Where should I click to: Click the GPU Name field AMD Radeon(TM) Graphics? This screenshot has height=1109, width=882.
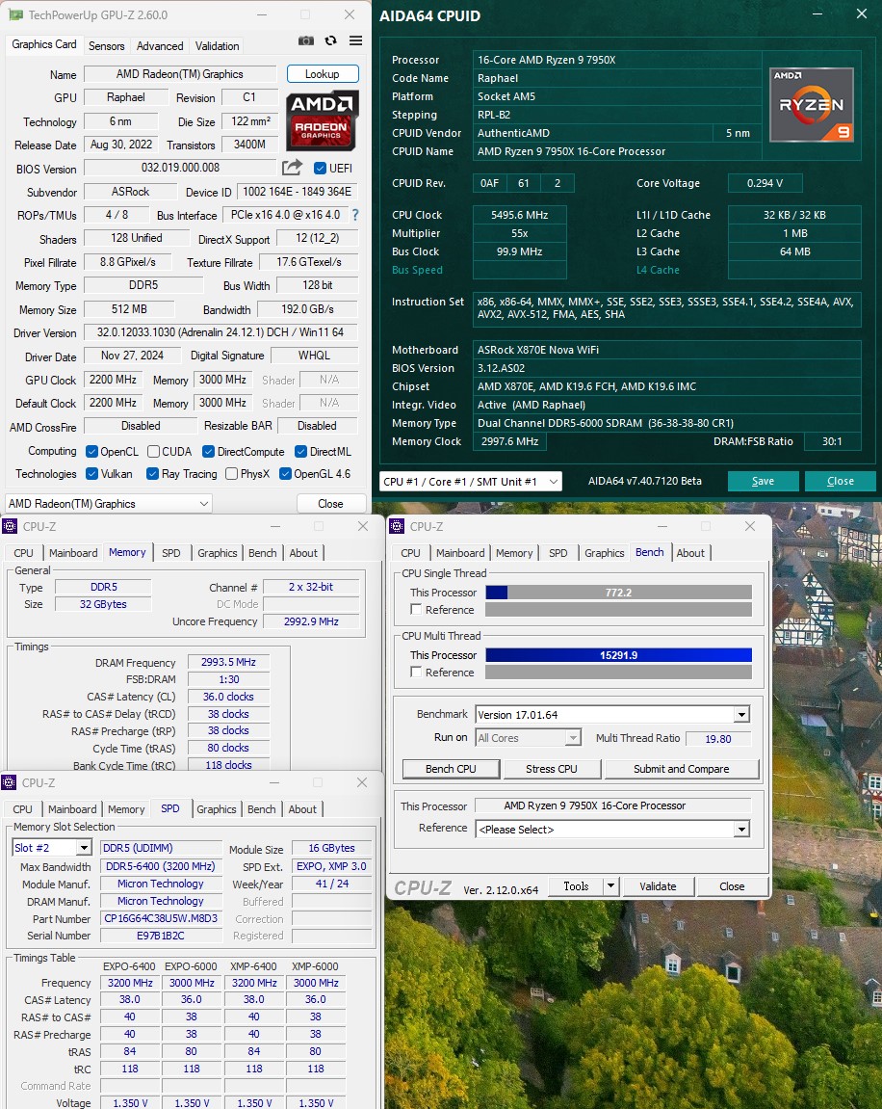[x=179, y=74]
